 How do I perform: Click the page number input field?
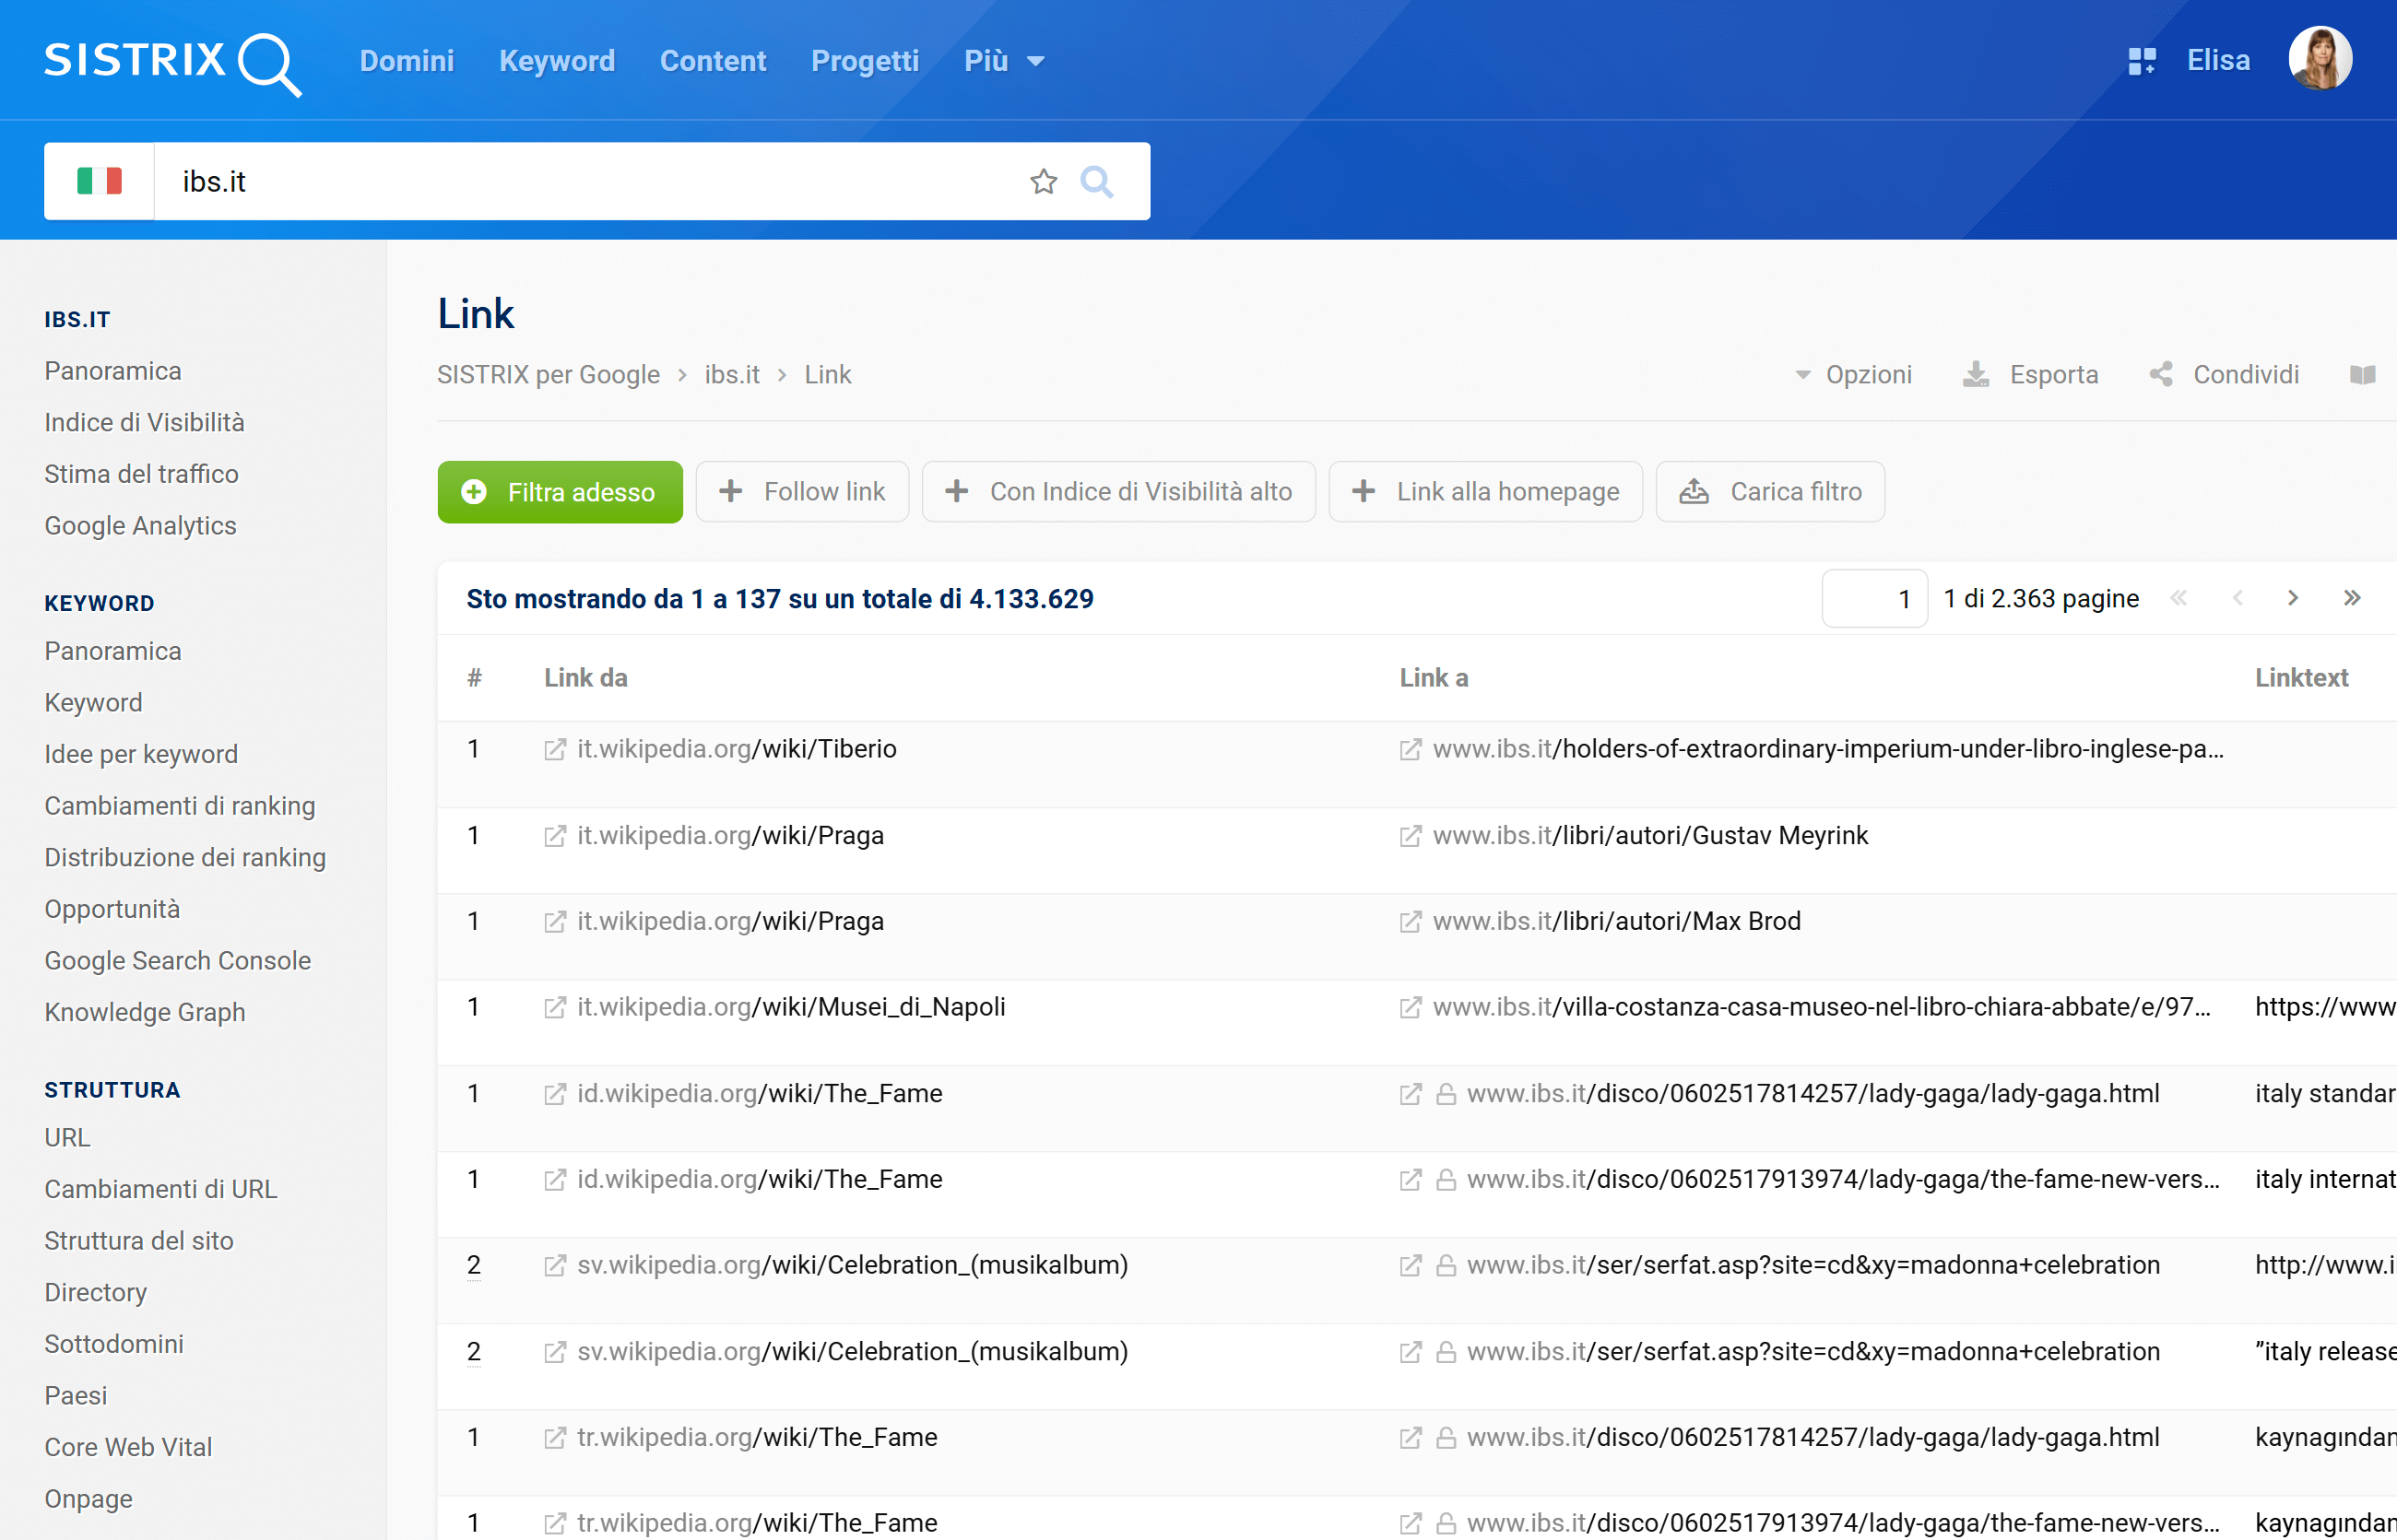pos(1873,598)
